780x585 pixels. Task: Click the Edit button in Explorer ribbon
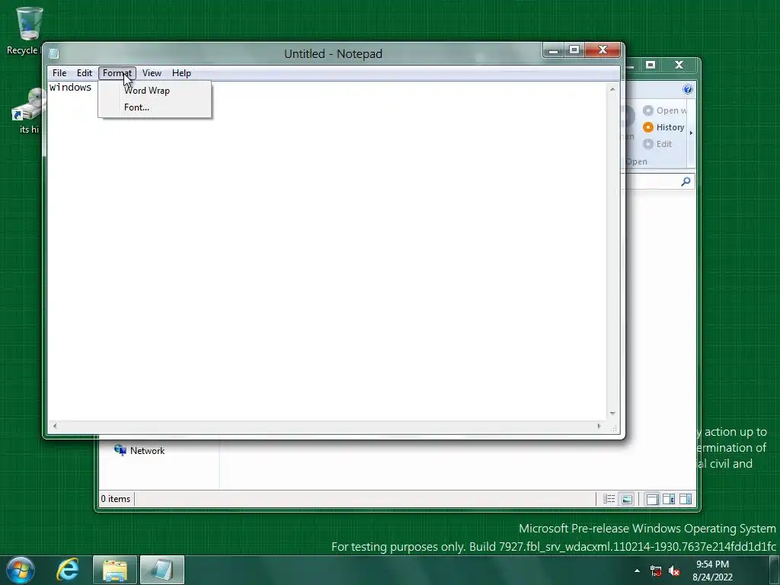pyautogui.click(x=657, y=144)
